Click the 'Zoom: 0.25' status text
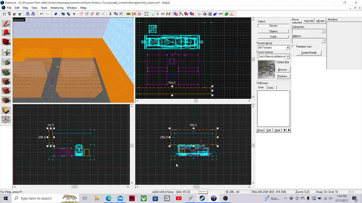 (302, 192)
